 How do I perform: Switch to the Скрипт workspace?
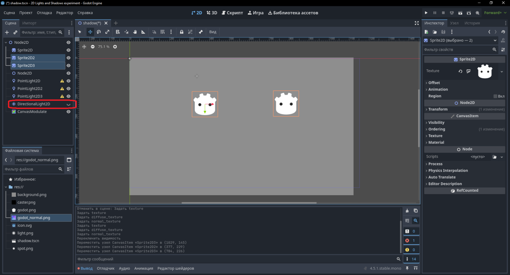tap(232, 13)
